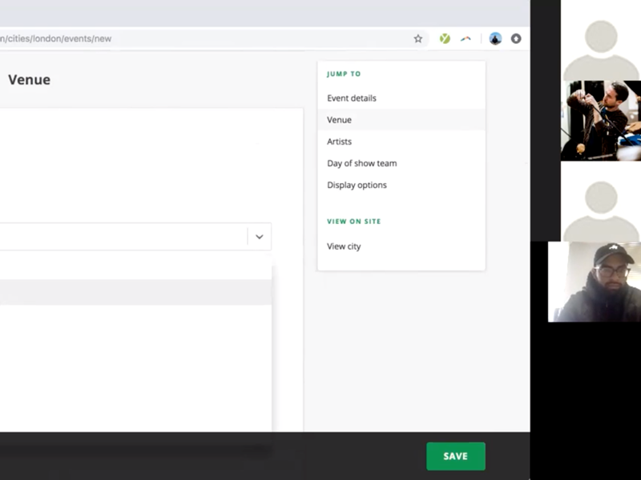Jump to Day of show team
The height and width of the screenshot is (480, 641).
(362, 163)
